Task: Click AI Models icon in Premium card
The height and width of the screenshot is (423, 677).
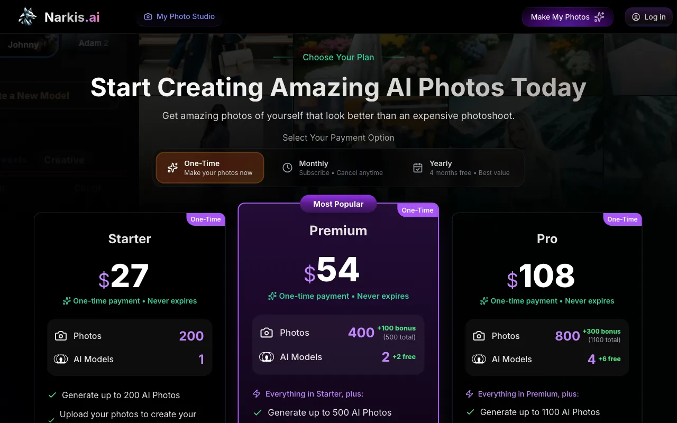Action: point(267,357)
